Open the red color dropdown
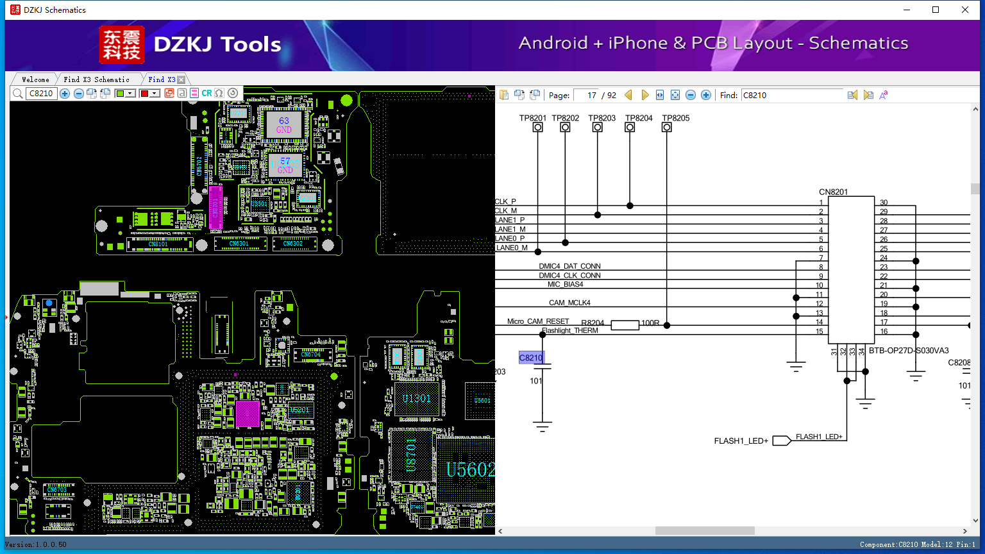The height and width of the screenshot is (554, 985). (155, 94)
